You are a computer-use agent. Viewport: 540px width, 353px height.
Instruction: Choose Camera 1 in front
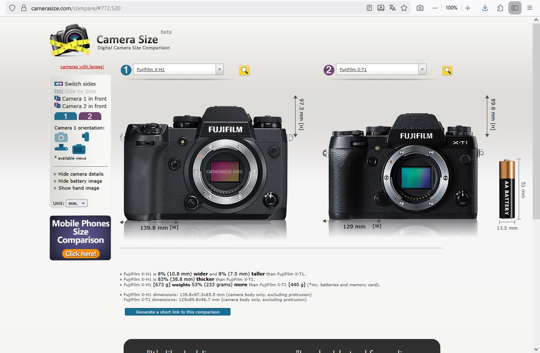[81, 98]
